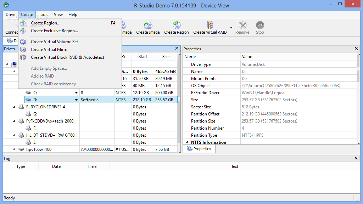Close the Log panel
Image resolution: width=363 pixels, height=204 pixels.
click(356, 158)
